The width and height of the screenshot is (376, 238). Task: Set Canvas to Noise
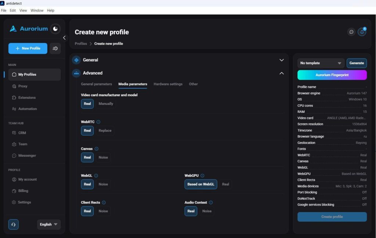tap(103, 157)
